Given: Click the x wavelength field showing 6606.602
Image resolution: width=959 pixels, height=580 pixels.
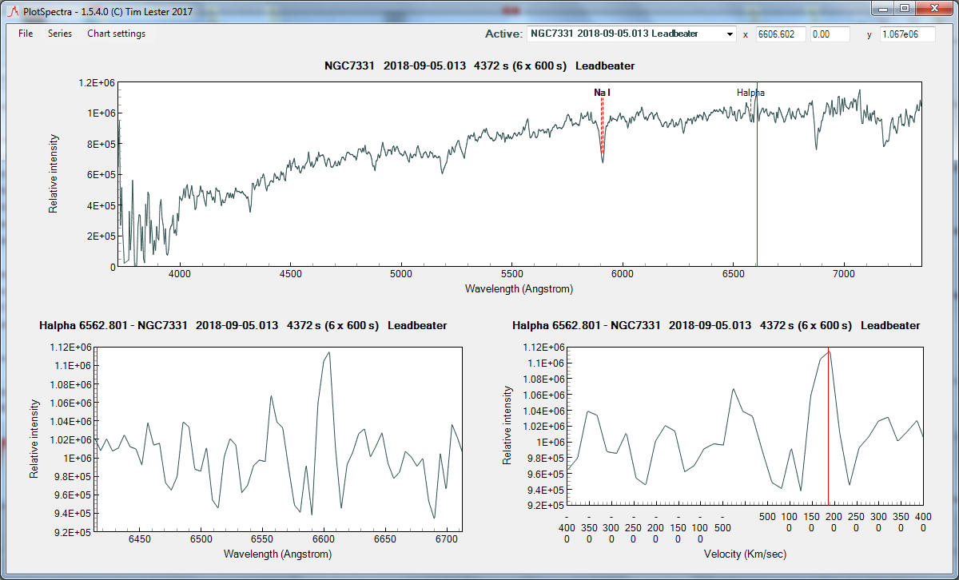Looking at the screenshot, I should pyautogui.click(x=781, y=34).
